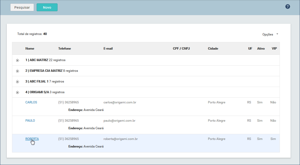Image resolution: width=300 pixels, height=165 pixels.
Task: Click the Ativo value Sim for ROBERTA
Action: coord(260,139)
